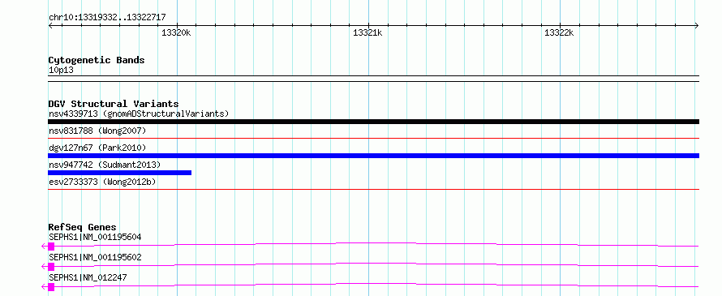Click the 13322k ruler marker

point(559,32)
